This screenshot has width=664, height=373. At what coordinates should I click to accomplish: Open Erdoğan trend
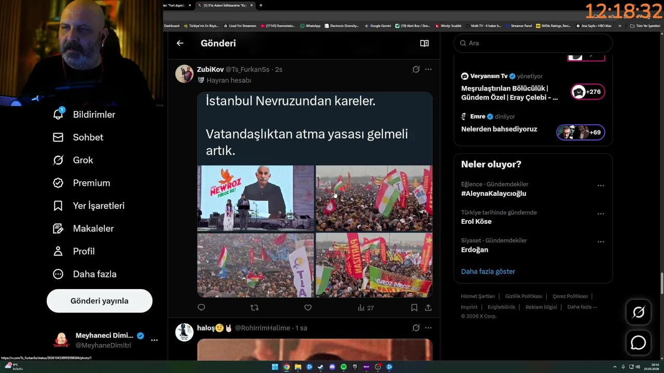pos(475,250)
